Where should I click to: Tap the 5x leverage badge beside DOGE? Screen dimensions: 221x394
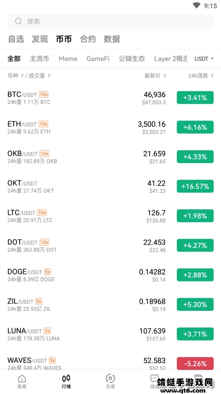tap(47, 272)
